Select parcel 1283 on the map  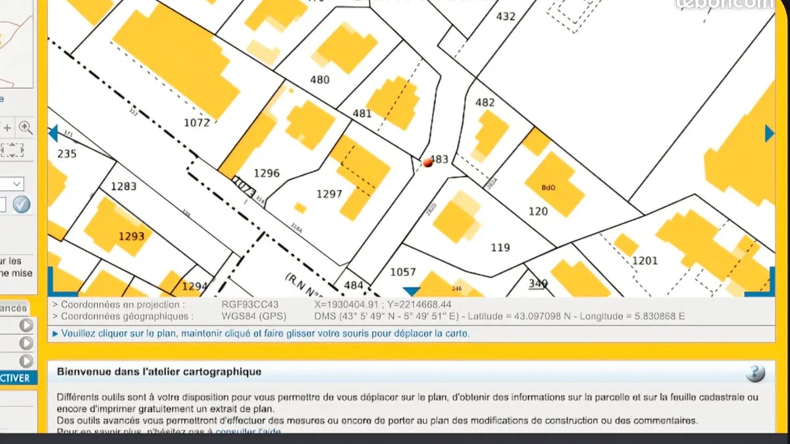tap(124, 186)
